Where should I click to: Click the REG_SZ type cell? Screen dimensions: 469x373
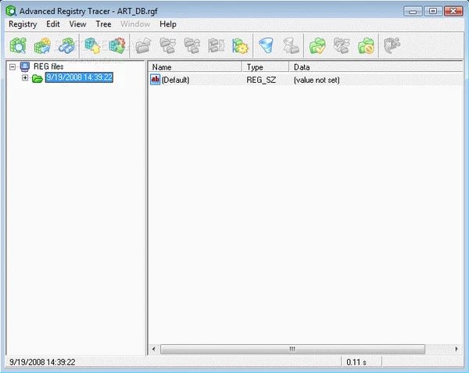261,81
